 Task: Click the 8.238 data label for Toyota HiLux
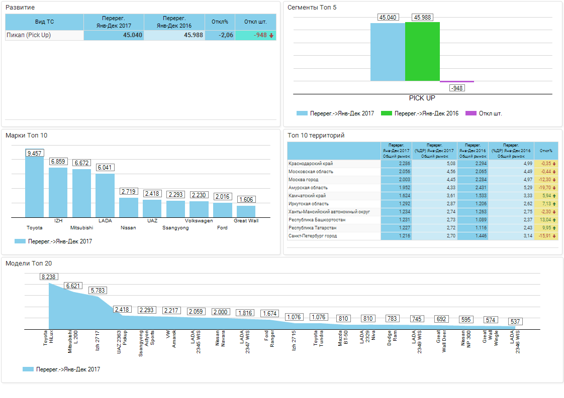[x=49, y=277]
